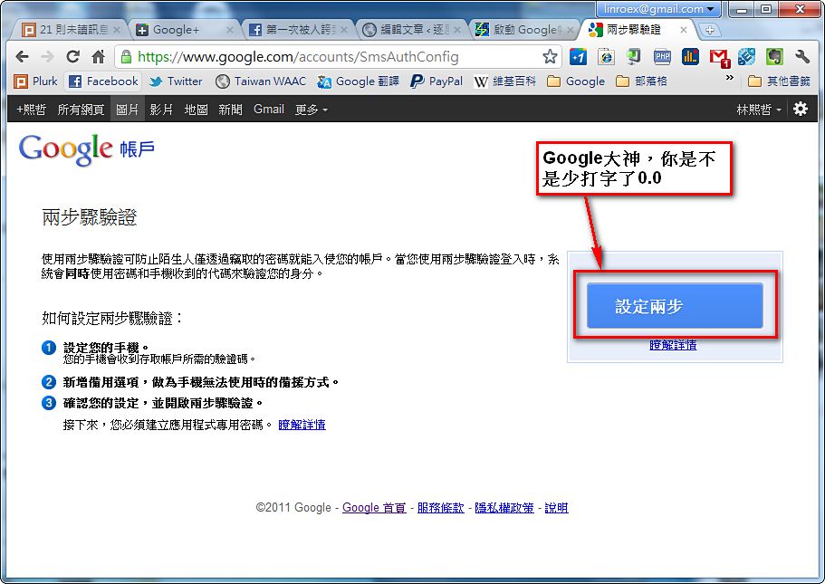825x584 pixels.
Task: Open the 其他書籤 folder
Action: tap(779, 81)
